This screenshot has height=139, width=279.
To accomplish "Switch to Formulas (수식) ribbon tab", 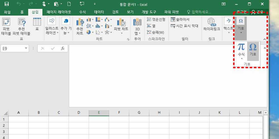I will tap(82, 12).
